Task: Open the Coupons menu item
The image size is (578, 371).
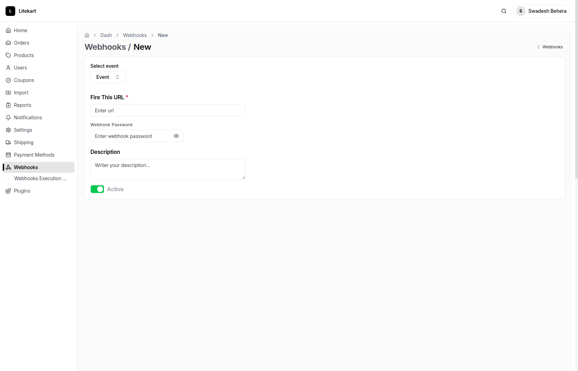Action: point(38,80)
